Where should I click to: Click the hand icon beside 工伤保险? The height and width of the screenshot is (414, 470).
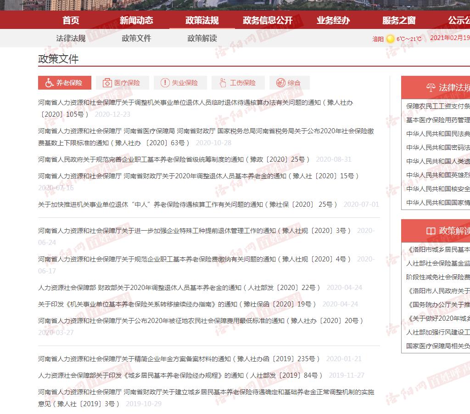[223, 83]
